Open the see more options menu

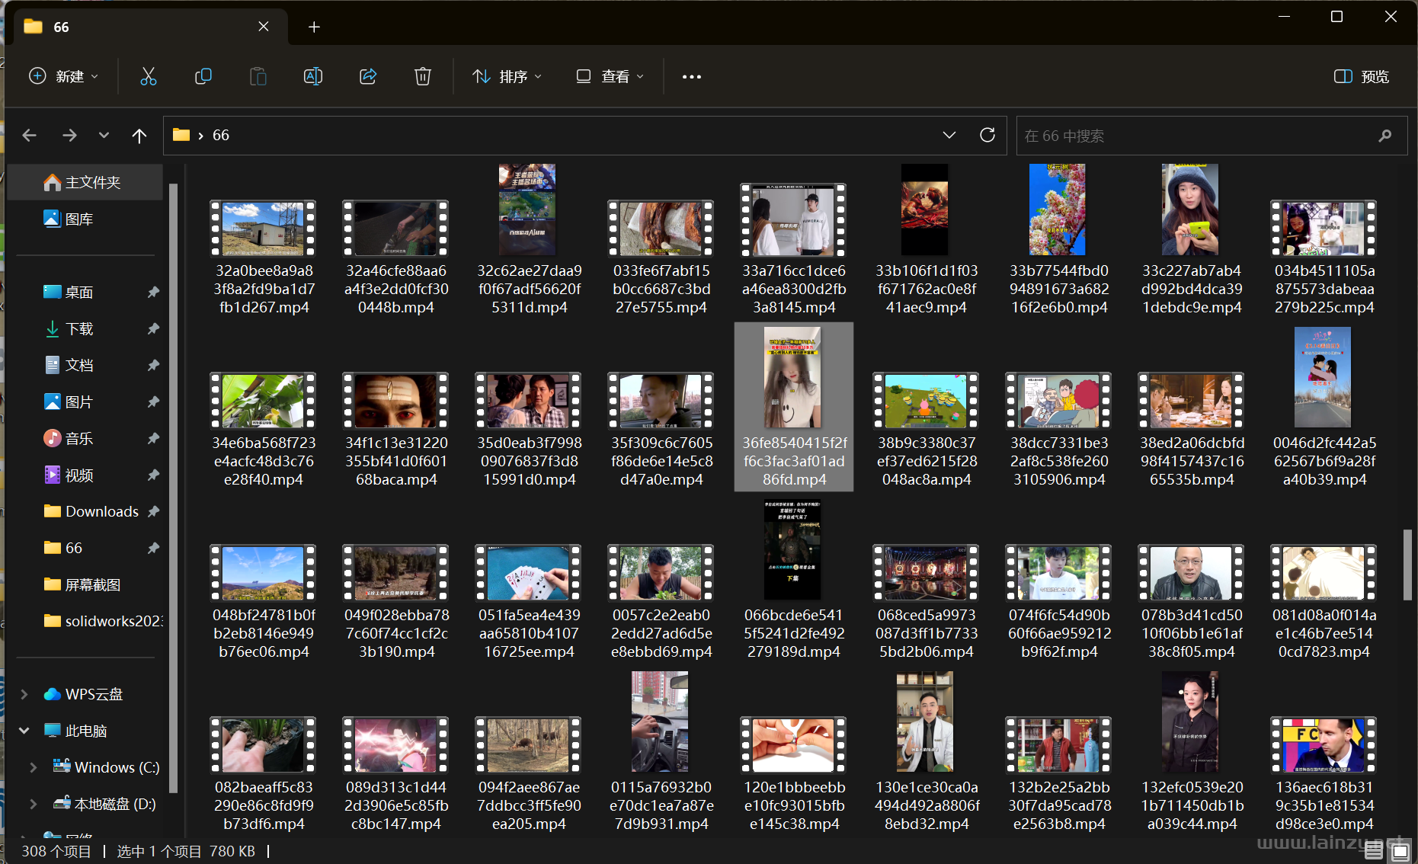click(x=691, y=76)
